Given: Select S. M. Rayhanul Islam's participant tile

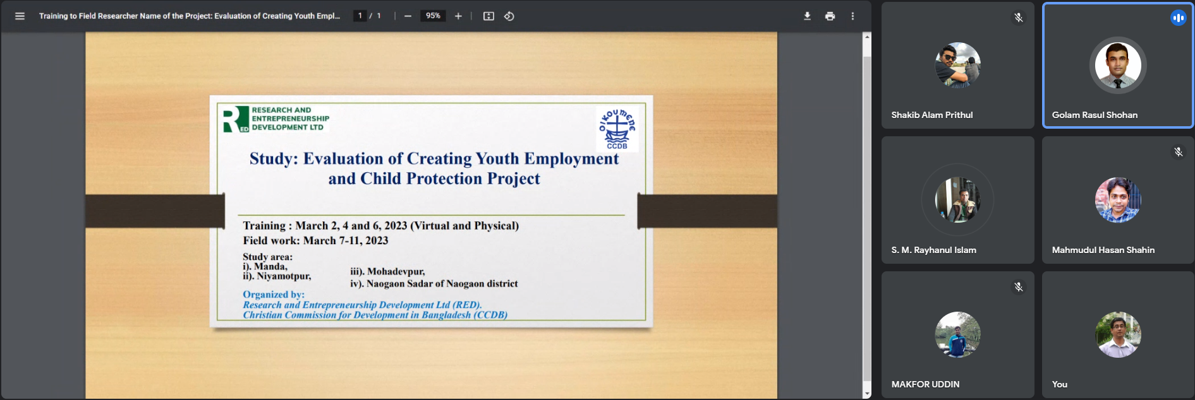Looking at the screenshot, I should point(957,200).
